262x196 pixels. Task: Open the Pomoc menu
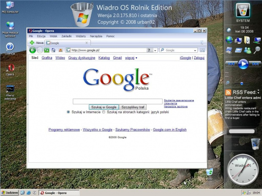(x=110, y=36)
